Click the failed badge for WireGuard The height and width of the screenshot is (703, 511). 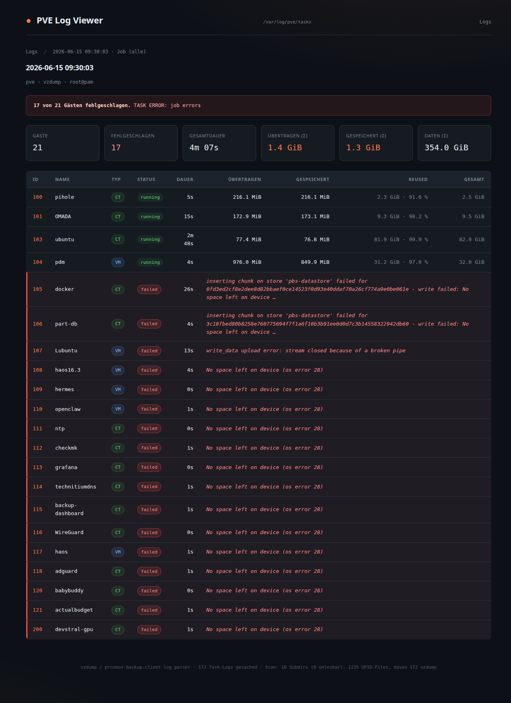point(149,533)
